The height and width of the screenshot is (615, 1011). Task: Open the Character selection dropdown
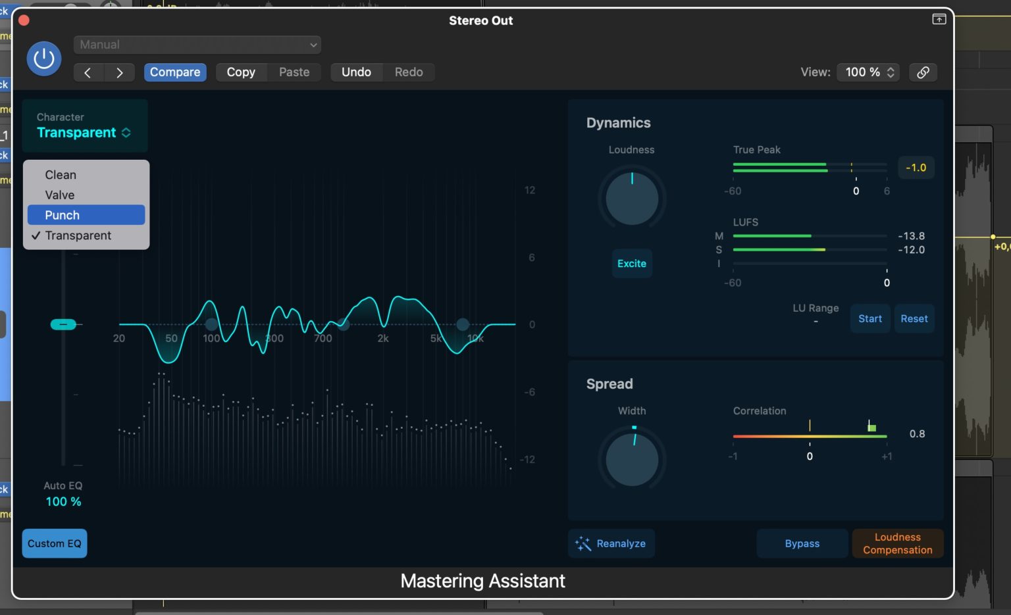pos(82,132)
